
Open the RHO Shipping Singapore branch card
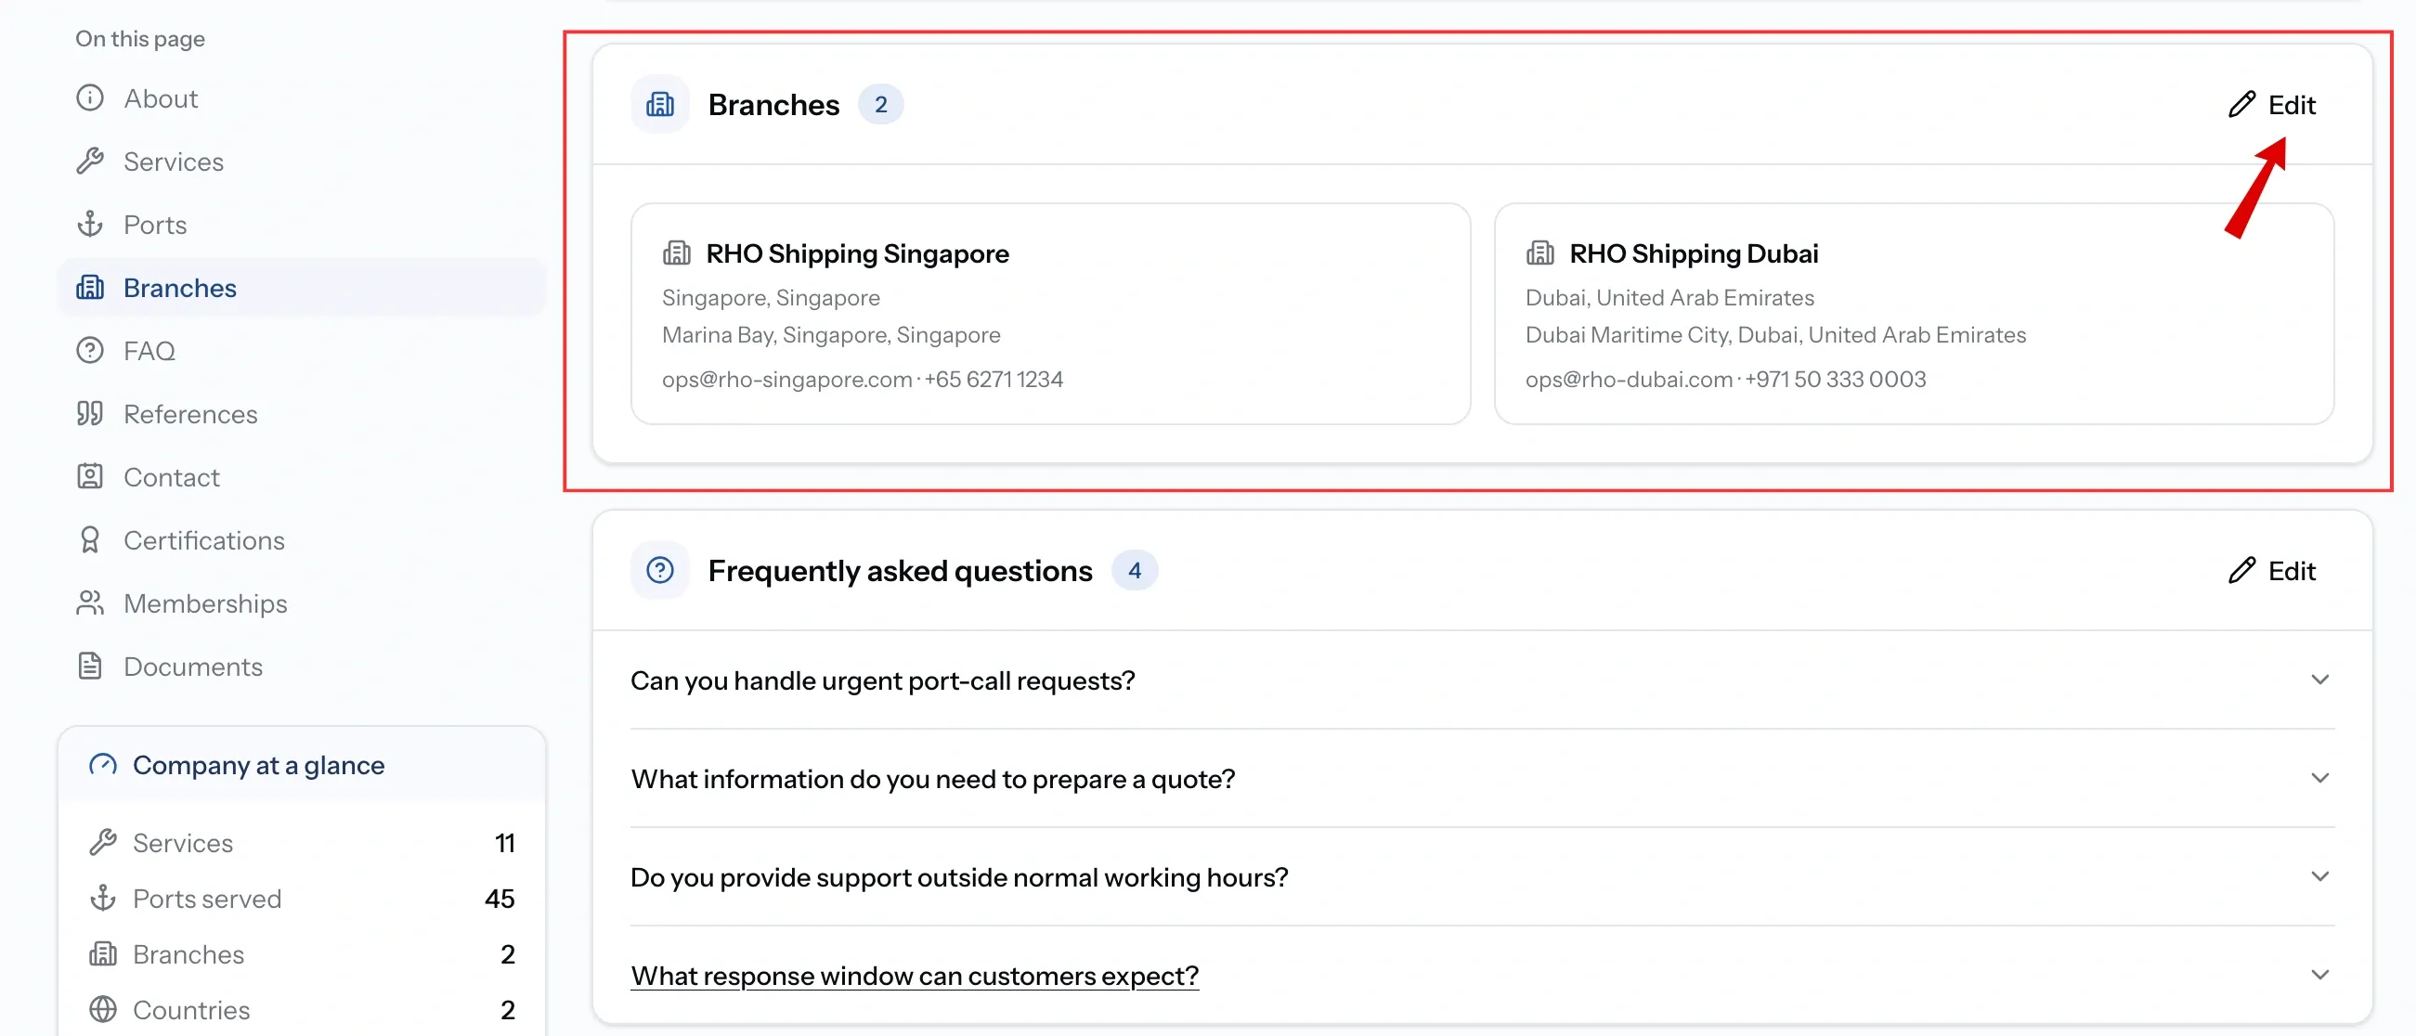1050,314
